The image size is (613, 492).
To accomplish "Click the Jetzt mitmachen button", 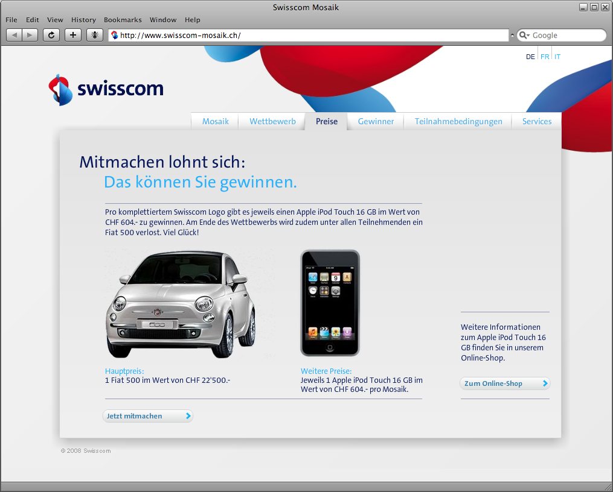I will 148,416.
